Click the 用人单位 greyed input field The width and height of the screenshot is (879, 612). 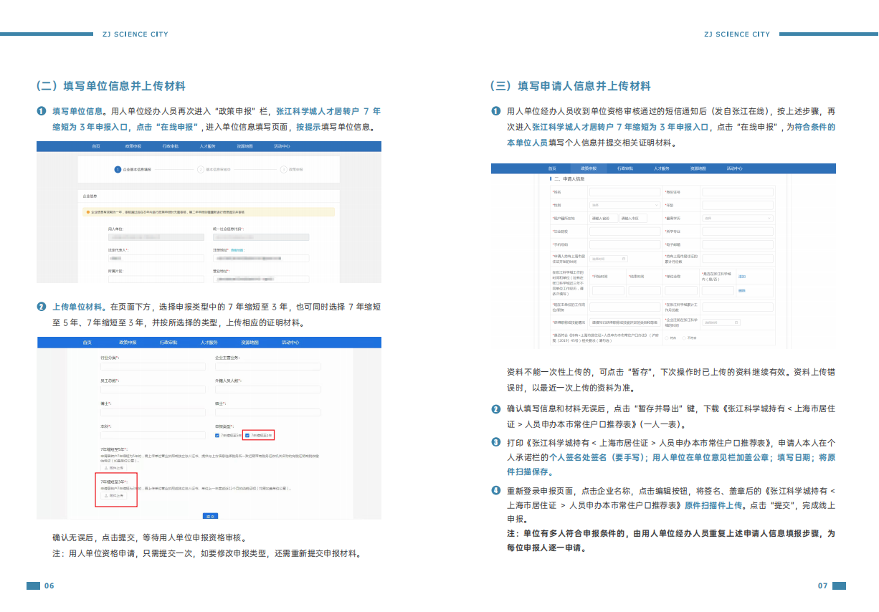(156, 237)
